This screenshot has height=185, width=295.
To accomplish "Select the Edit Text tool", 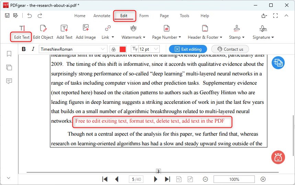I will click(x=22, y=33).
